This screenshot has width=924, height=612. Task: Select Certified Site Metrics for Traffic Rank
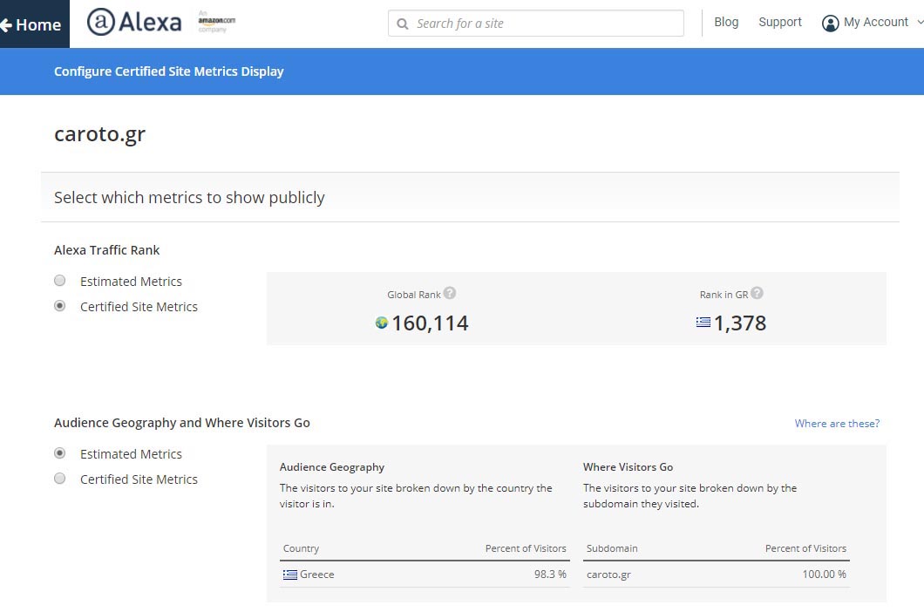(60, 306)
